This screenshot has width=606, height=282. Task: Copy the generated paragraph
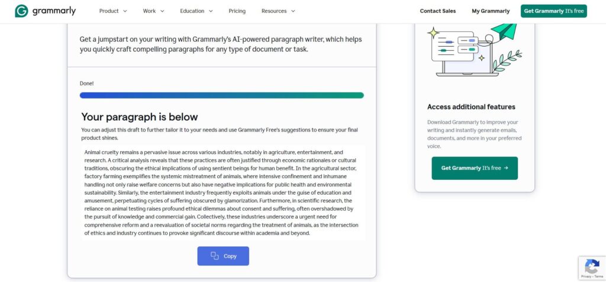(223, 256)
